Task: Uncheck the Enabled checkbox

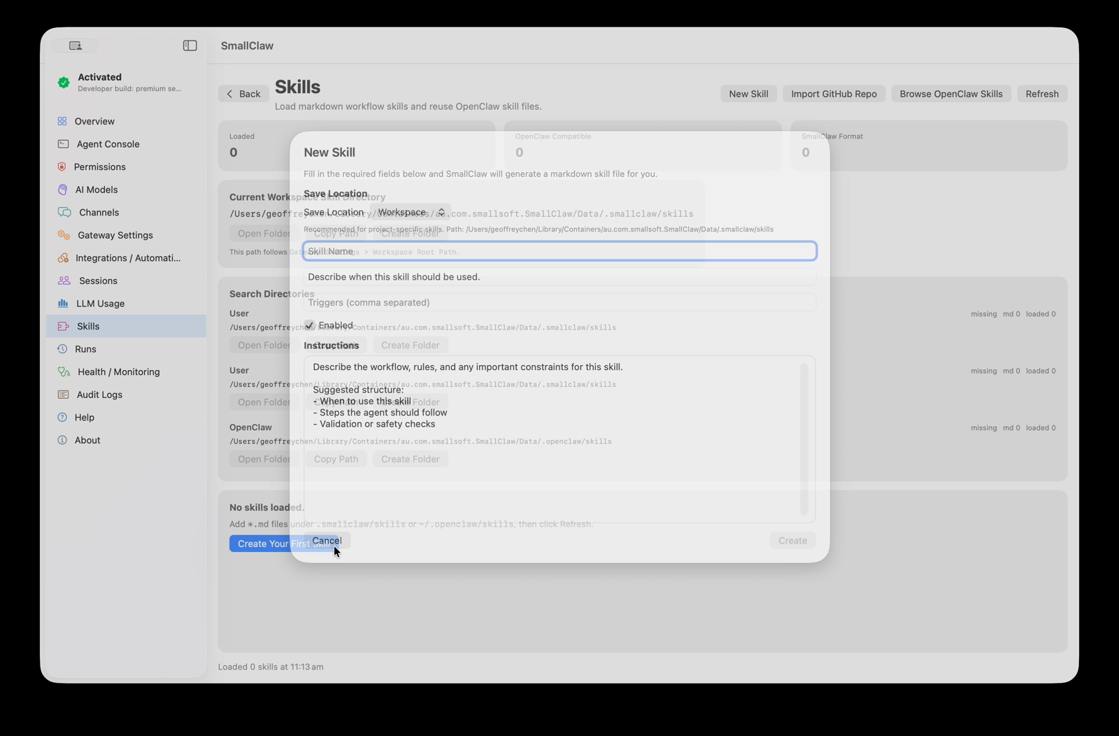Action: pos(309,325)
